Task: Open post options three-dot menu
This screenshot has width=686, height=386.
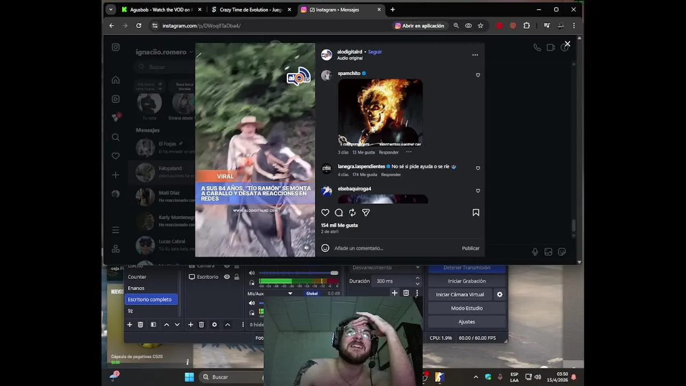Action: pyautogui.click(x=475, y=55)
